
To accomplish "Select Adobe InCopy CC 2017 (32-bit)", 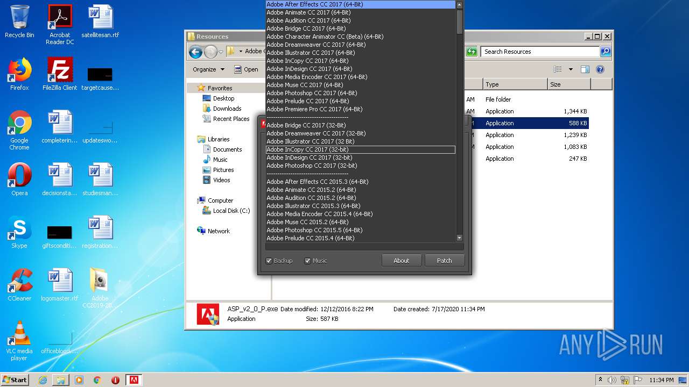I will tap(361, 149).
